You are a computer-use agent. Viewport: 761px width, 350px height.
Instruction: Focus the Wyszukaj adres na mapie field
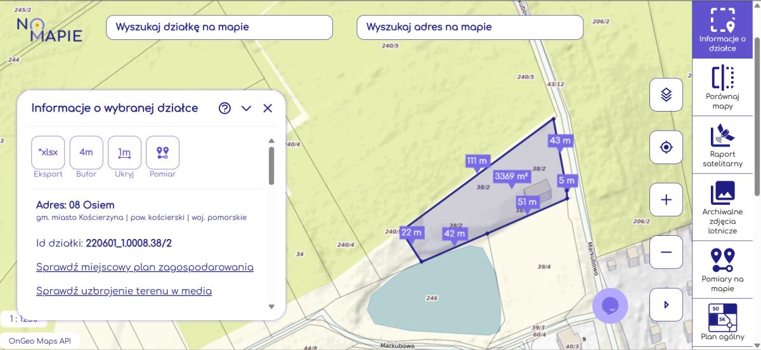[470, 27]
